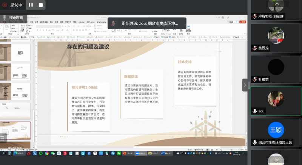Open the Acrobat ribbon tab
302x165 pixels.
pyautogui.click(x=81, y=22)
